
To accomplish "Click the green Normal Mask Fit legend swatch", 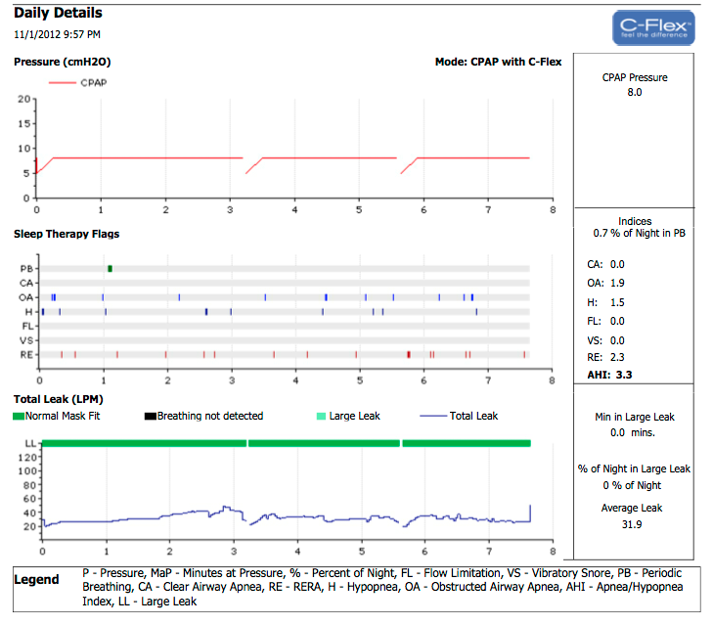I will coord(19,416).
